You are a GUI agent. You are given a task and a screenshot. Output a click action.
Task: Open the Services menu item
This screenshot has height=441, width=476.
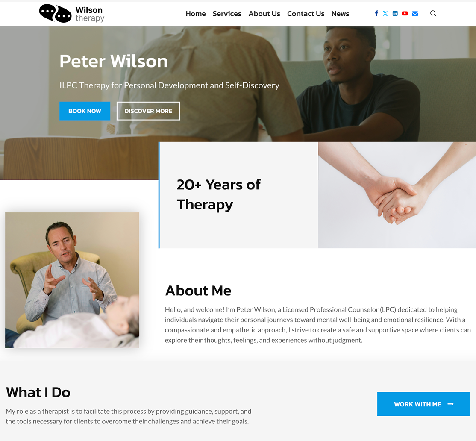click(x=227, y=14)
